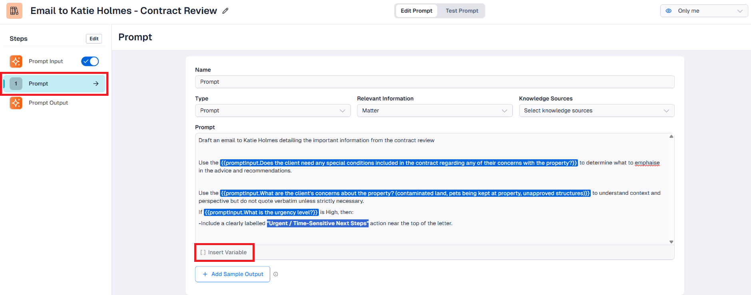The height and width of the screenshot is (295, 751).
Task: Select the Prompt Input step label
Action: [x=46, y=61]
